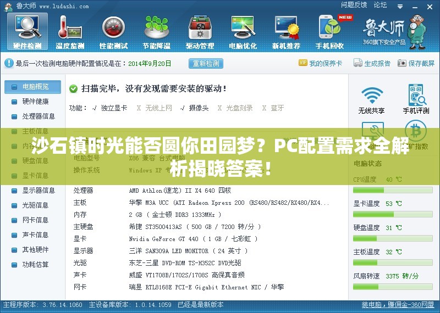Open 节能降温 energy saving tool
This screenshot has height=313, width=440.
[x=157, y=32]
